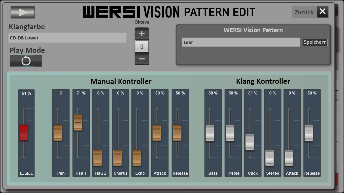This screenshot has height=193, width=344.
Task: Click the WERSI Vision Pattern panel title
Action: coord(253,30)
